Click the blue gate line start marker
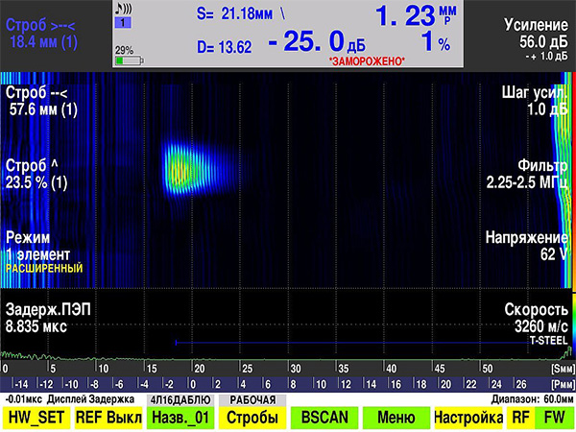 pyautogui.click(x=177, y=343)
